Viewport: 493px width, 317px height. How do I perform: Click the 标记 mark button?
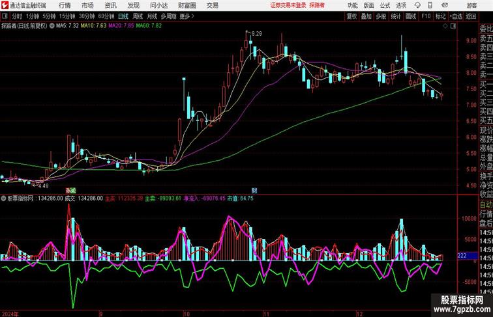point(440,16)
